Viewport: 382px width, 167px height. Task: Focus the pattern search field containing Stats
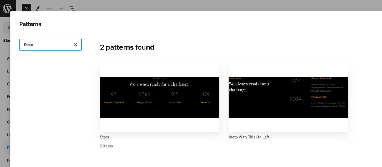(x=46, y=45)
